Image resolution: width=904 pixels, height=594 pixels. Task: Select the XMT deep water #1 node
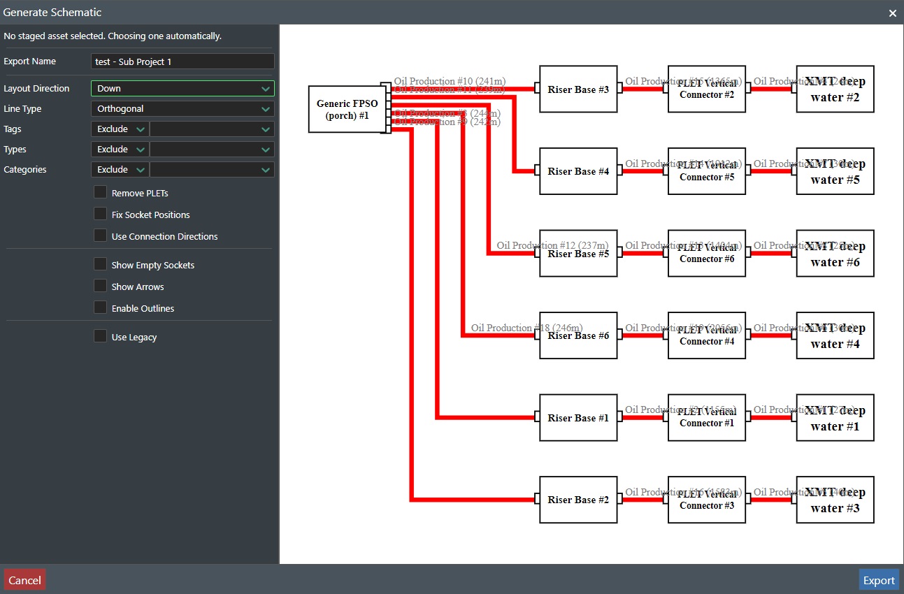[835, 418]
